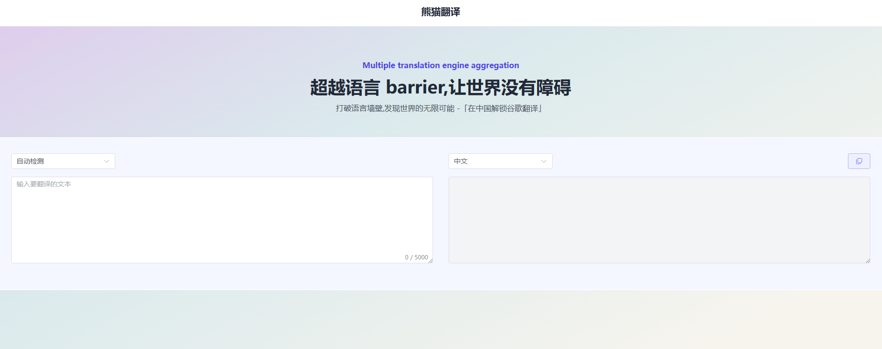
Task: Click the output box resize handle
Action: coord(868,261)
